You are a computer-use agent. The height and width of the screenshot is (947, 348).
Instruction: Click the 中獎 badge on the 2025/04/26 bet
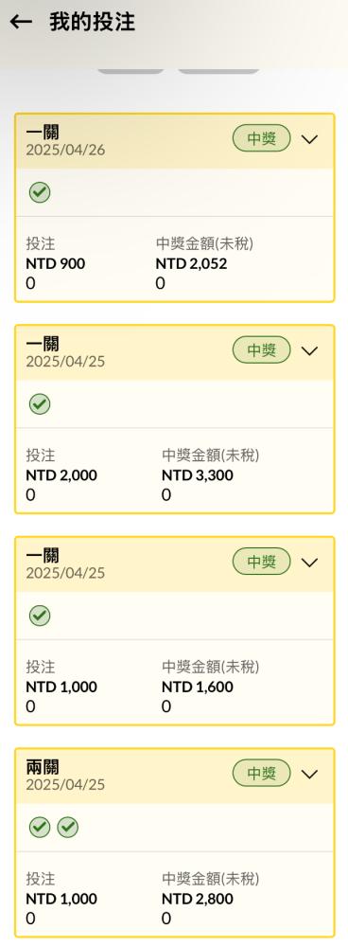click(262, 139)
